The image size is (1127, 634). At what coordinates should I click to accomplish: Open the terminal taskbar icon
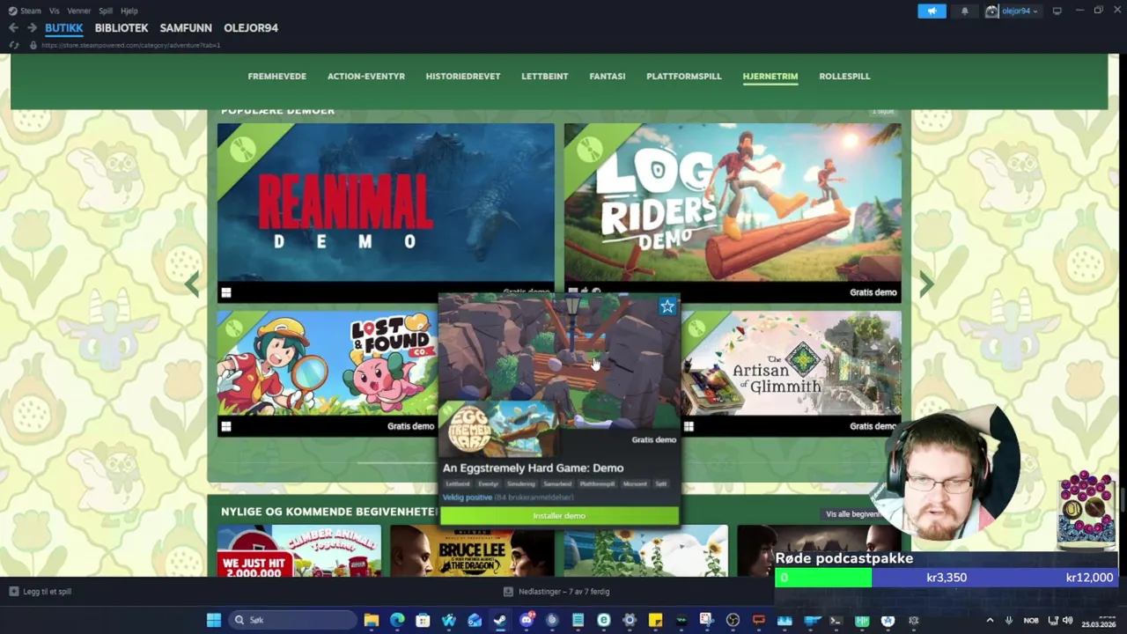pyautogui.click(x=836, y=621)
